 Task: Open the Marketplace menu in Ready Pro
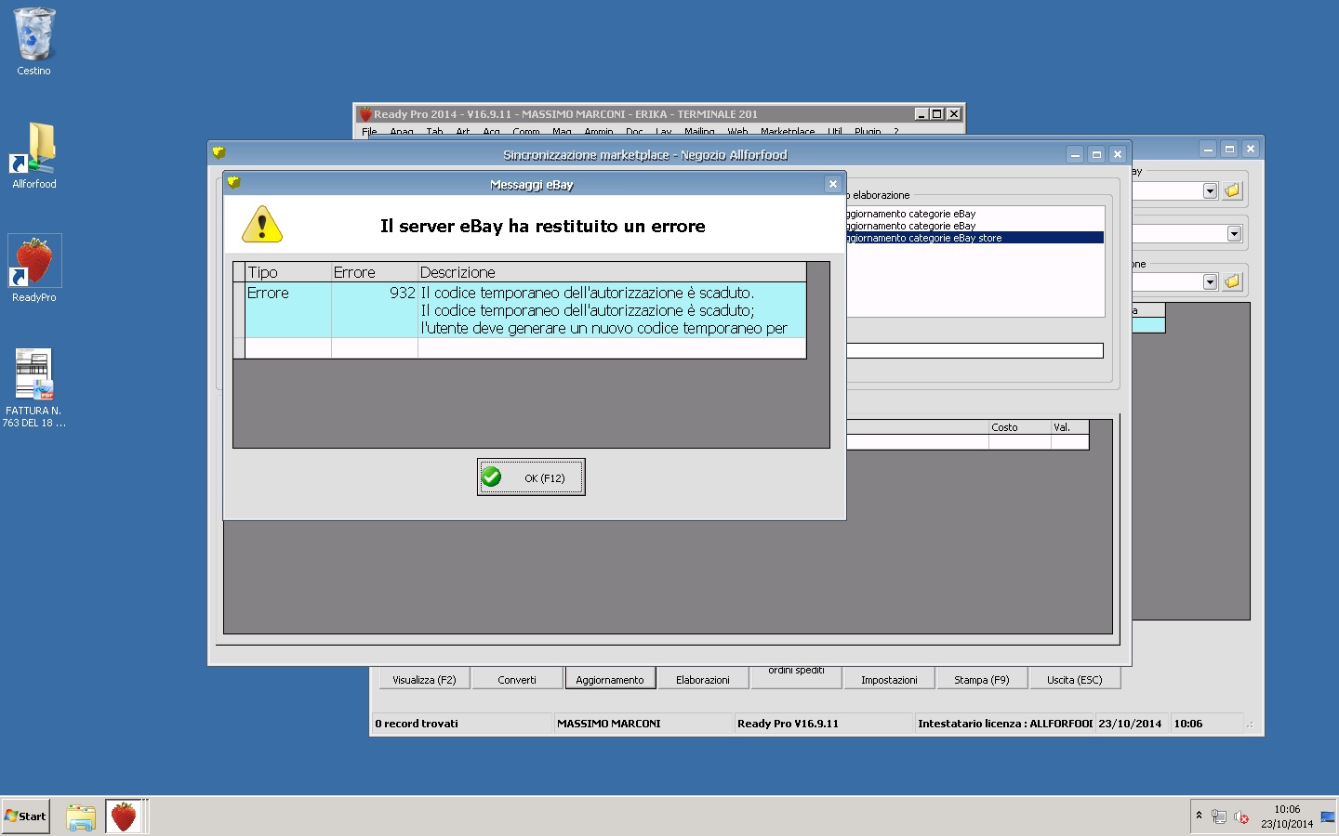click(788, 131)
